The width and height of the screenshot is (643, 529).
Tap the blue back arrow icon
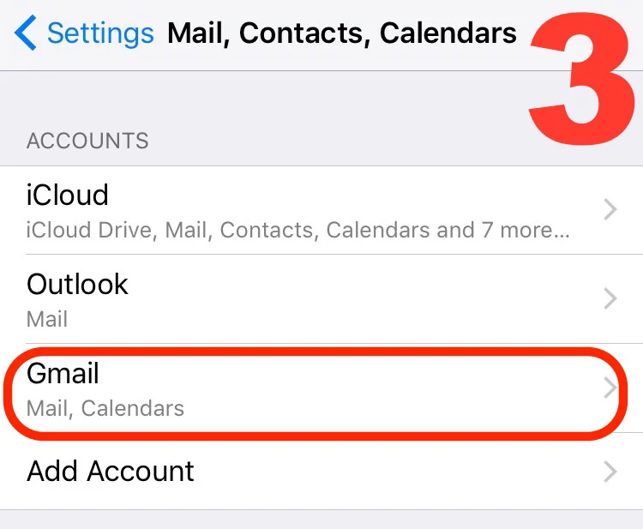[26, 33]
